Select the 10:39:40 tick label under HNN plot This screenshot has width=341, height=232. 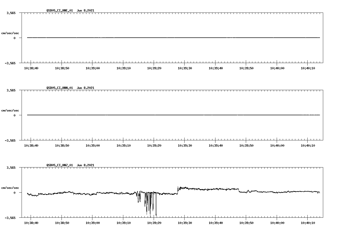(x=216, y=146)
